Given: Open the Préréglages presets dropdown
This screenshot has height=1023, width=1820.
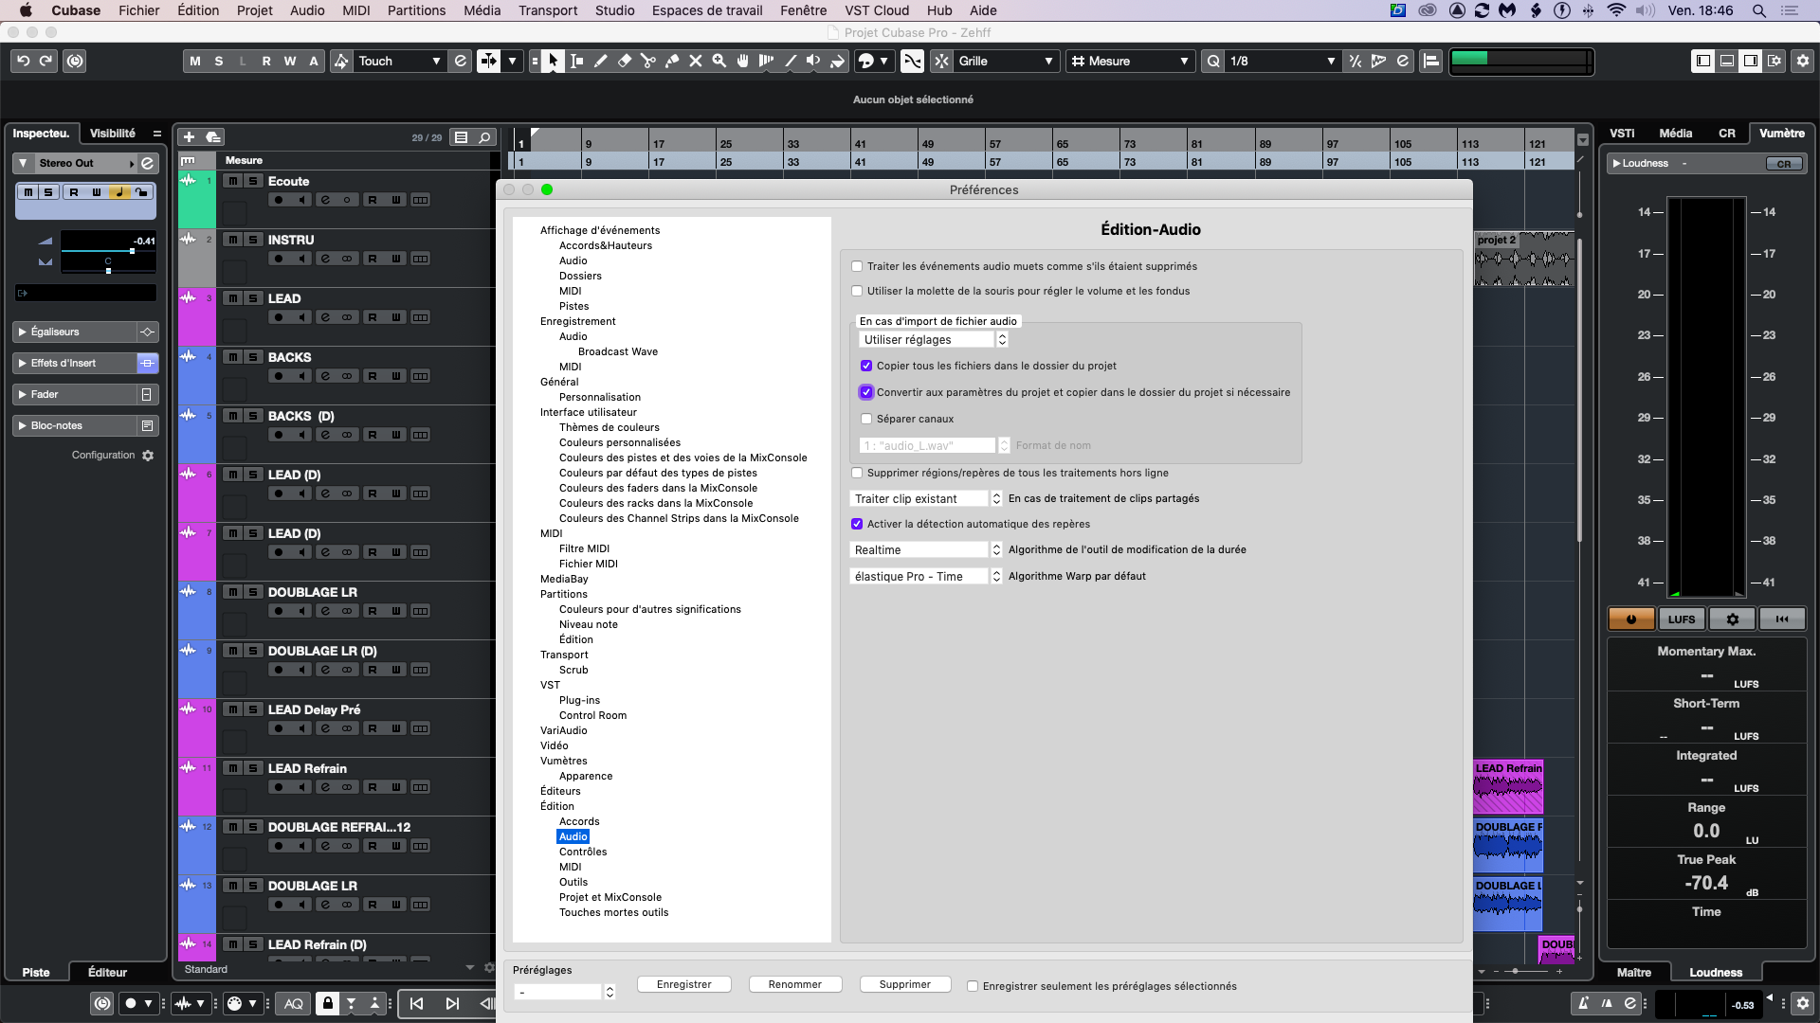Looking at the screenshot, I should 565,992.
